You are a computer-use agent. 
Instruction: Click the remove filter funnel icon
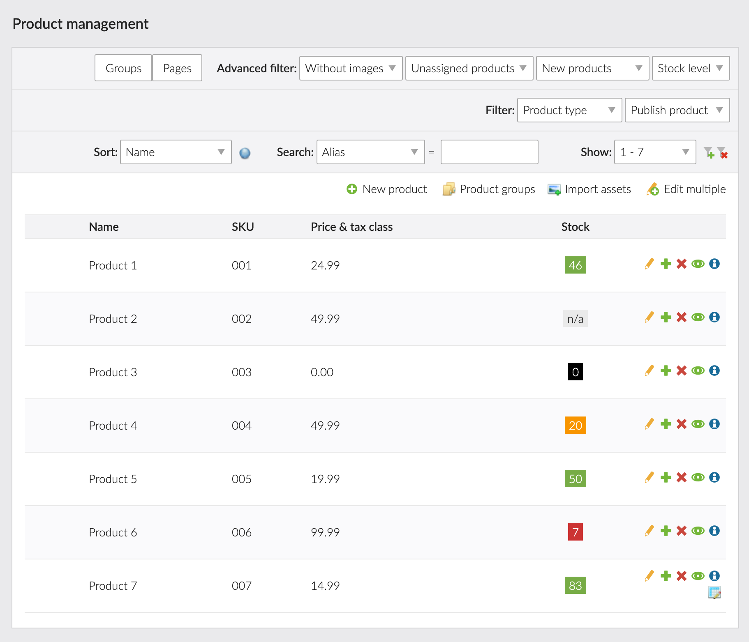(722, 153)
